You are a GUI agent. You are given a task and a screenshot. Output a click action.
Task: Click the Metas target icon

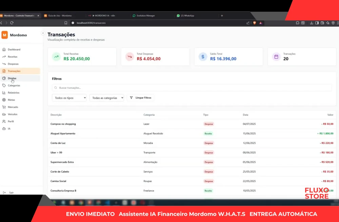4,100
